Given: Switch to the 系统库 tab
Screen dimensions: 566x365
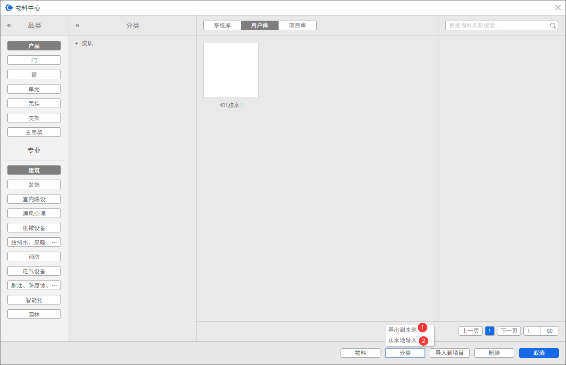Looking at the screenshot, I should pyautogui.click(x=222, y=25).
